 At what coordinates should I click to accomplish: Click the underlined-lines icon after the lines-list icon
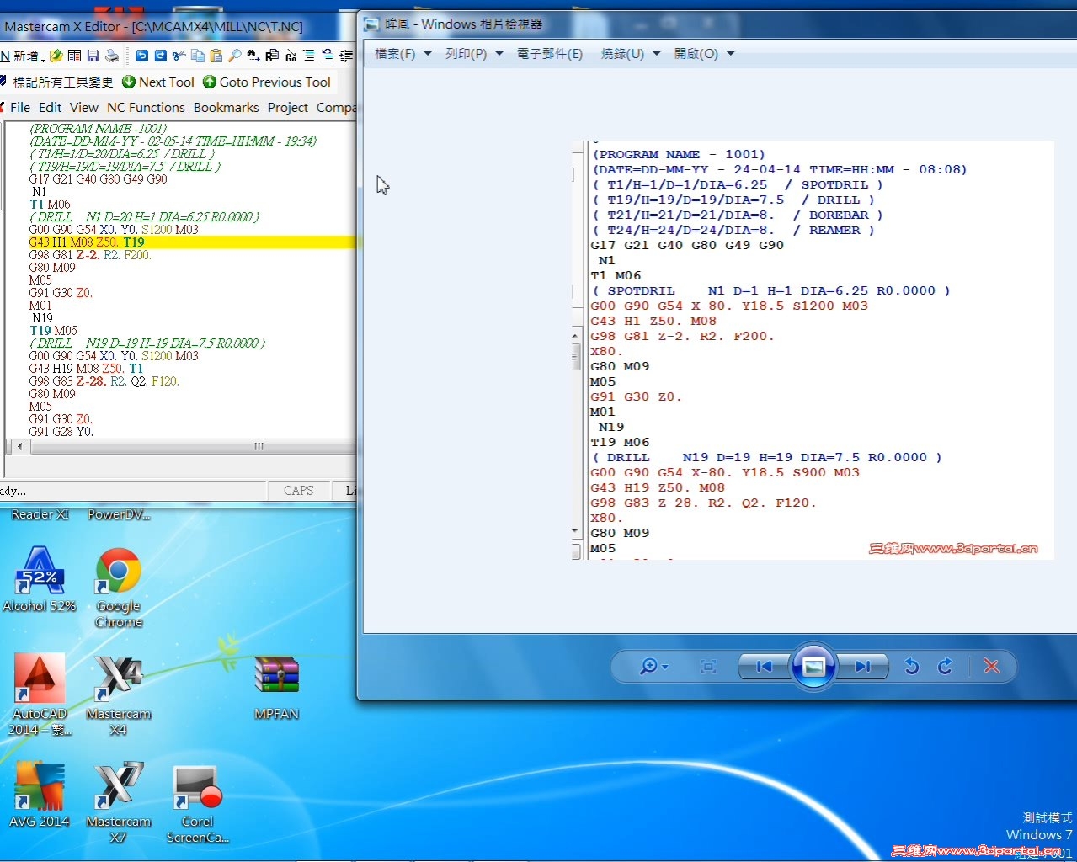328,56
